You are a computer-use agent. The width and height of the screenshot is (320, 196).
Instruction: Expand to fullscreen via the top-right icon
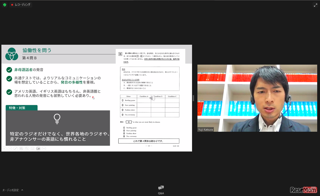(315, 4)
